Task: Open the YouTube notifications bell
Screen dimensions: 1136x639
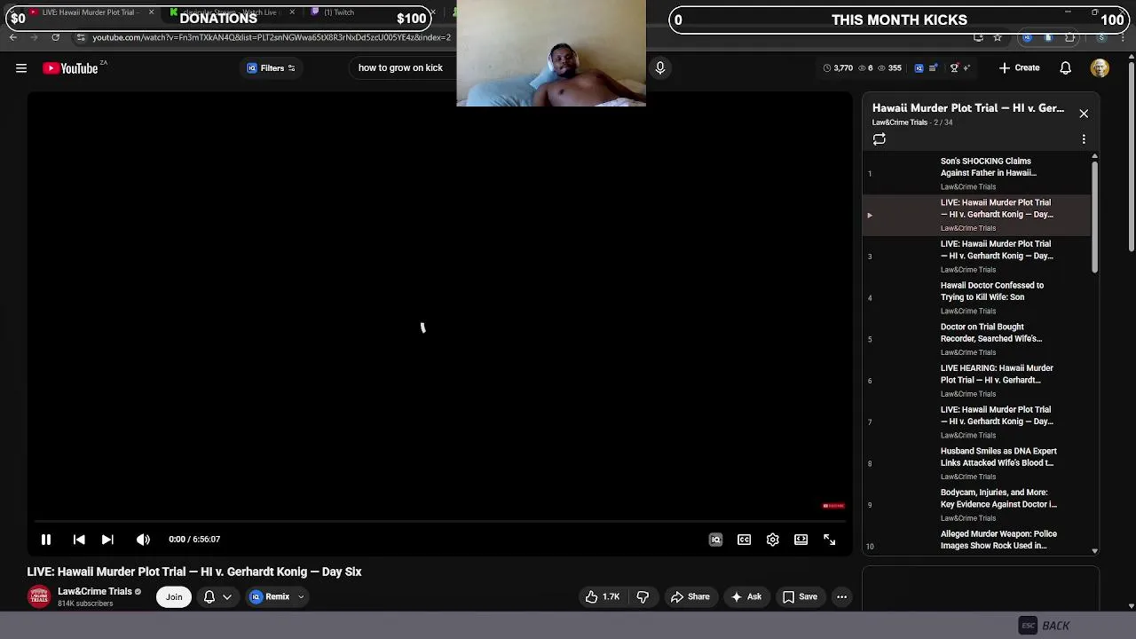Action: click(x=1066, y=68)
